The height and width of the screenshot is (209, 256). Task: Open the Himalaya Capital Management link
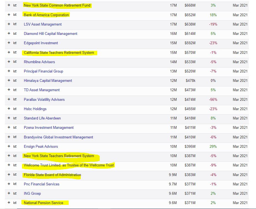point(48,81)
